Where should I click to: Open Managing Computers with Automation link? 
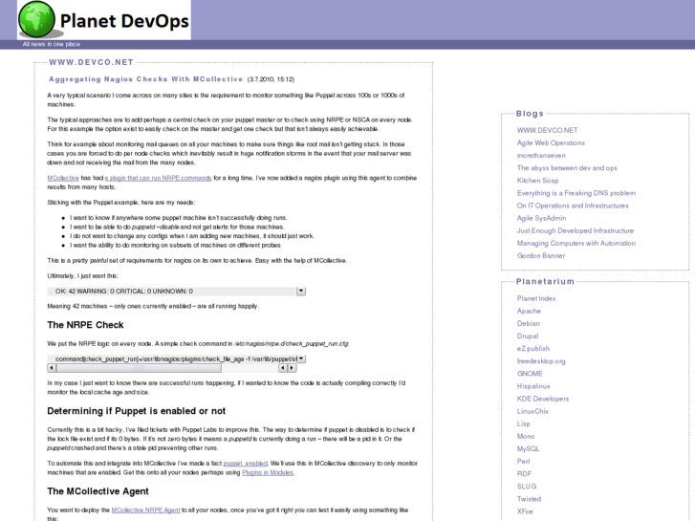click(x=576, y=243)
